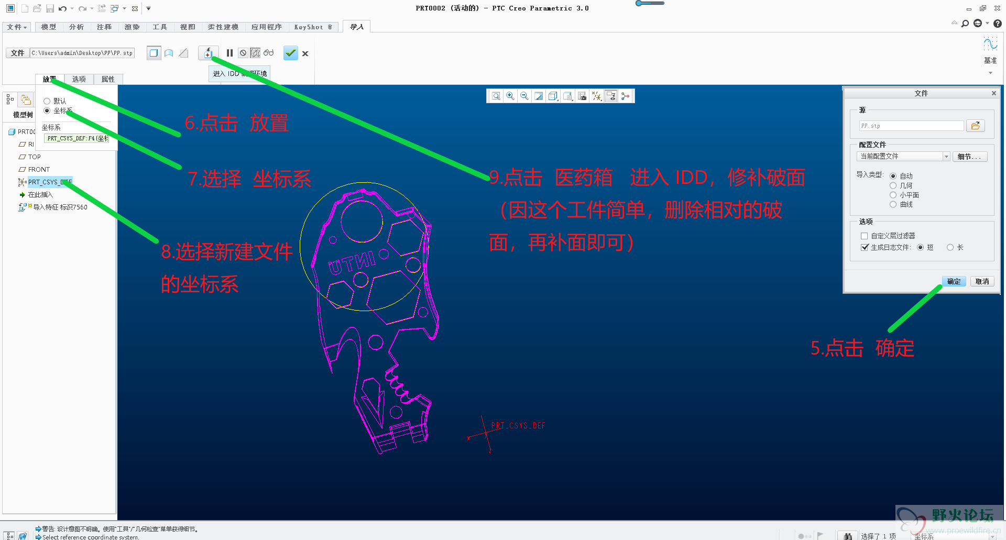Open the 放置 panel tab
The width and height of the screenshot is (1006, 540).
pyautogui.click(x=49, y=79)
